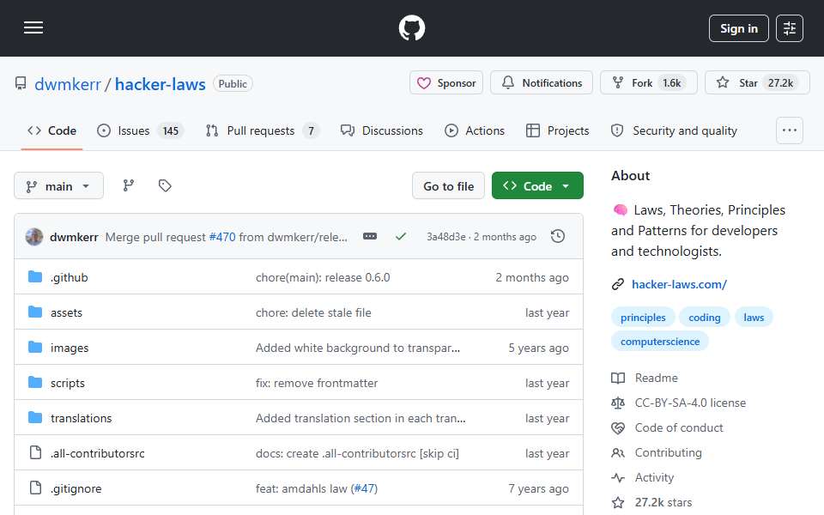Click dwmkerr author name in commit bar

74,237
